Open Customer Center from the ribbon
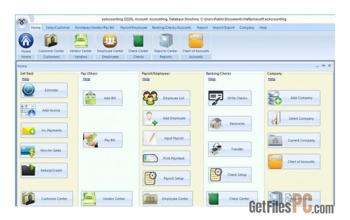Screen dimensions: 350x220 (x=51, y=43)
